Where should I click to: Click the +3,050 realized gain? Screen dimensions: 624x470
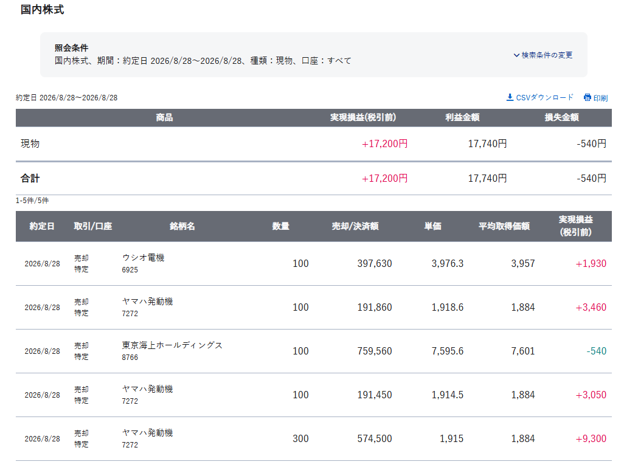[x=591, y=395]
